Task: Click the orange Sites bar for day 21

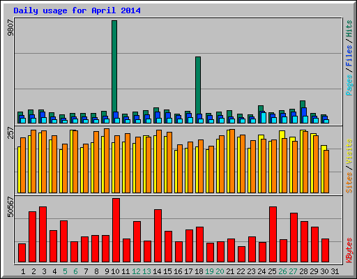Action: point(232,161)
